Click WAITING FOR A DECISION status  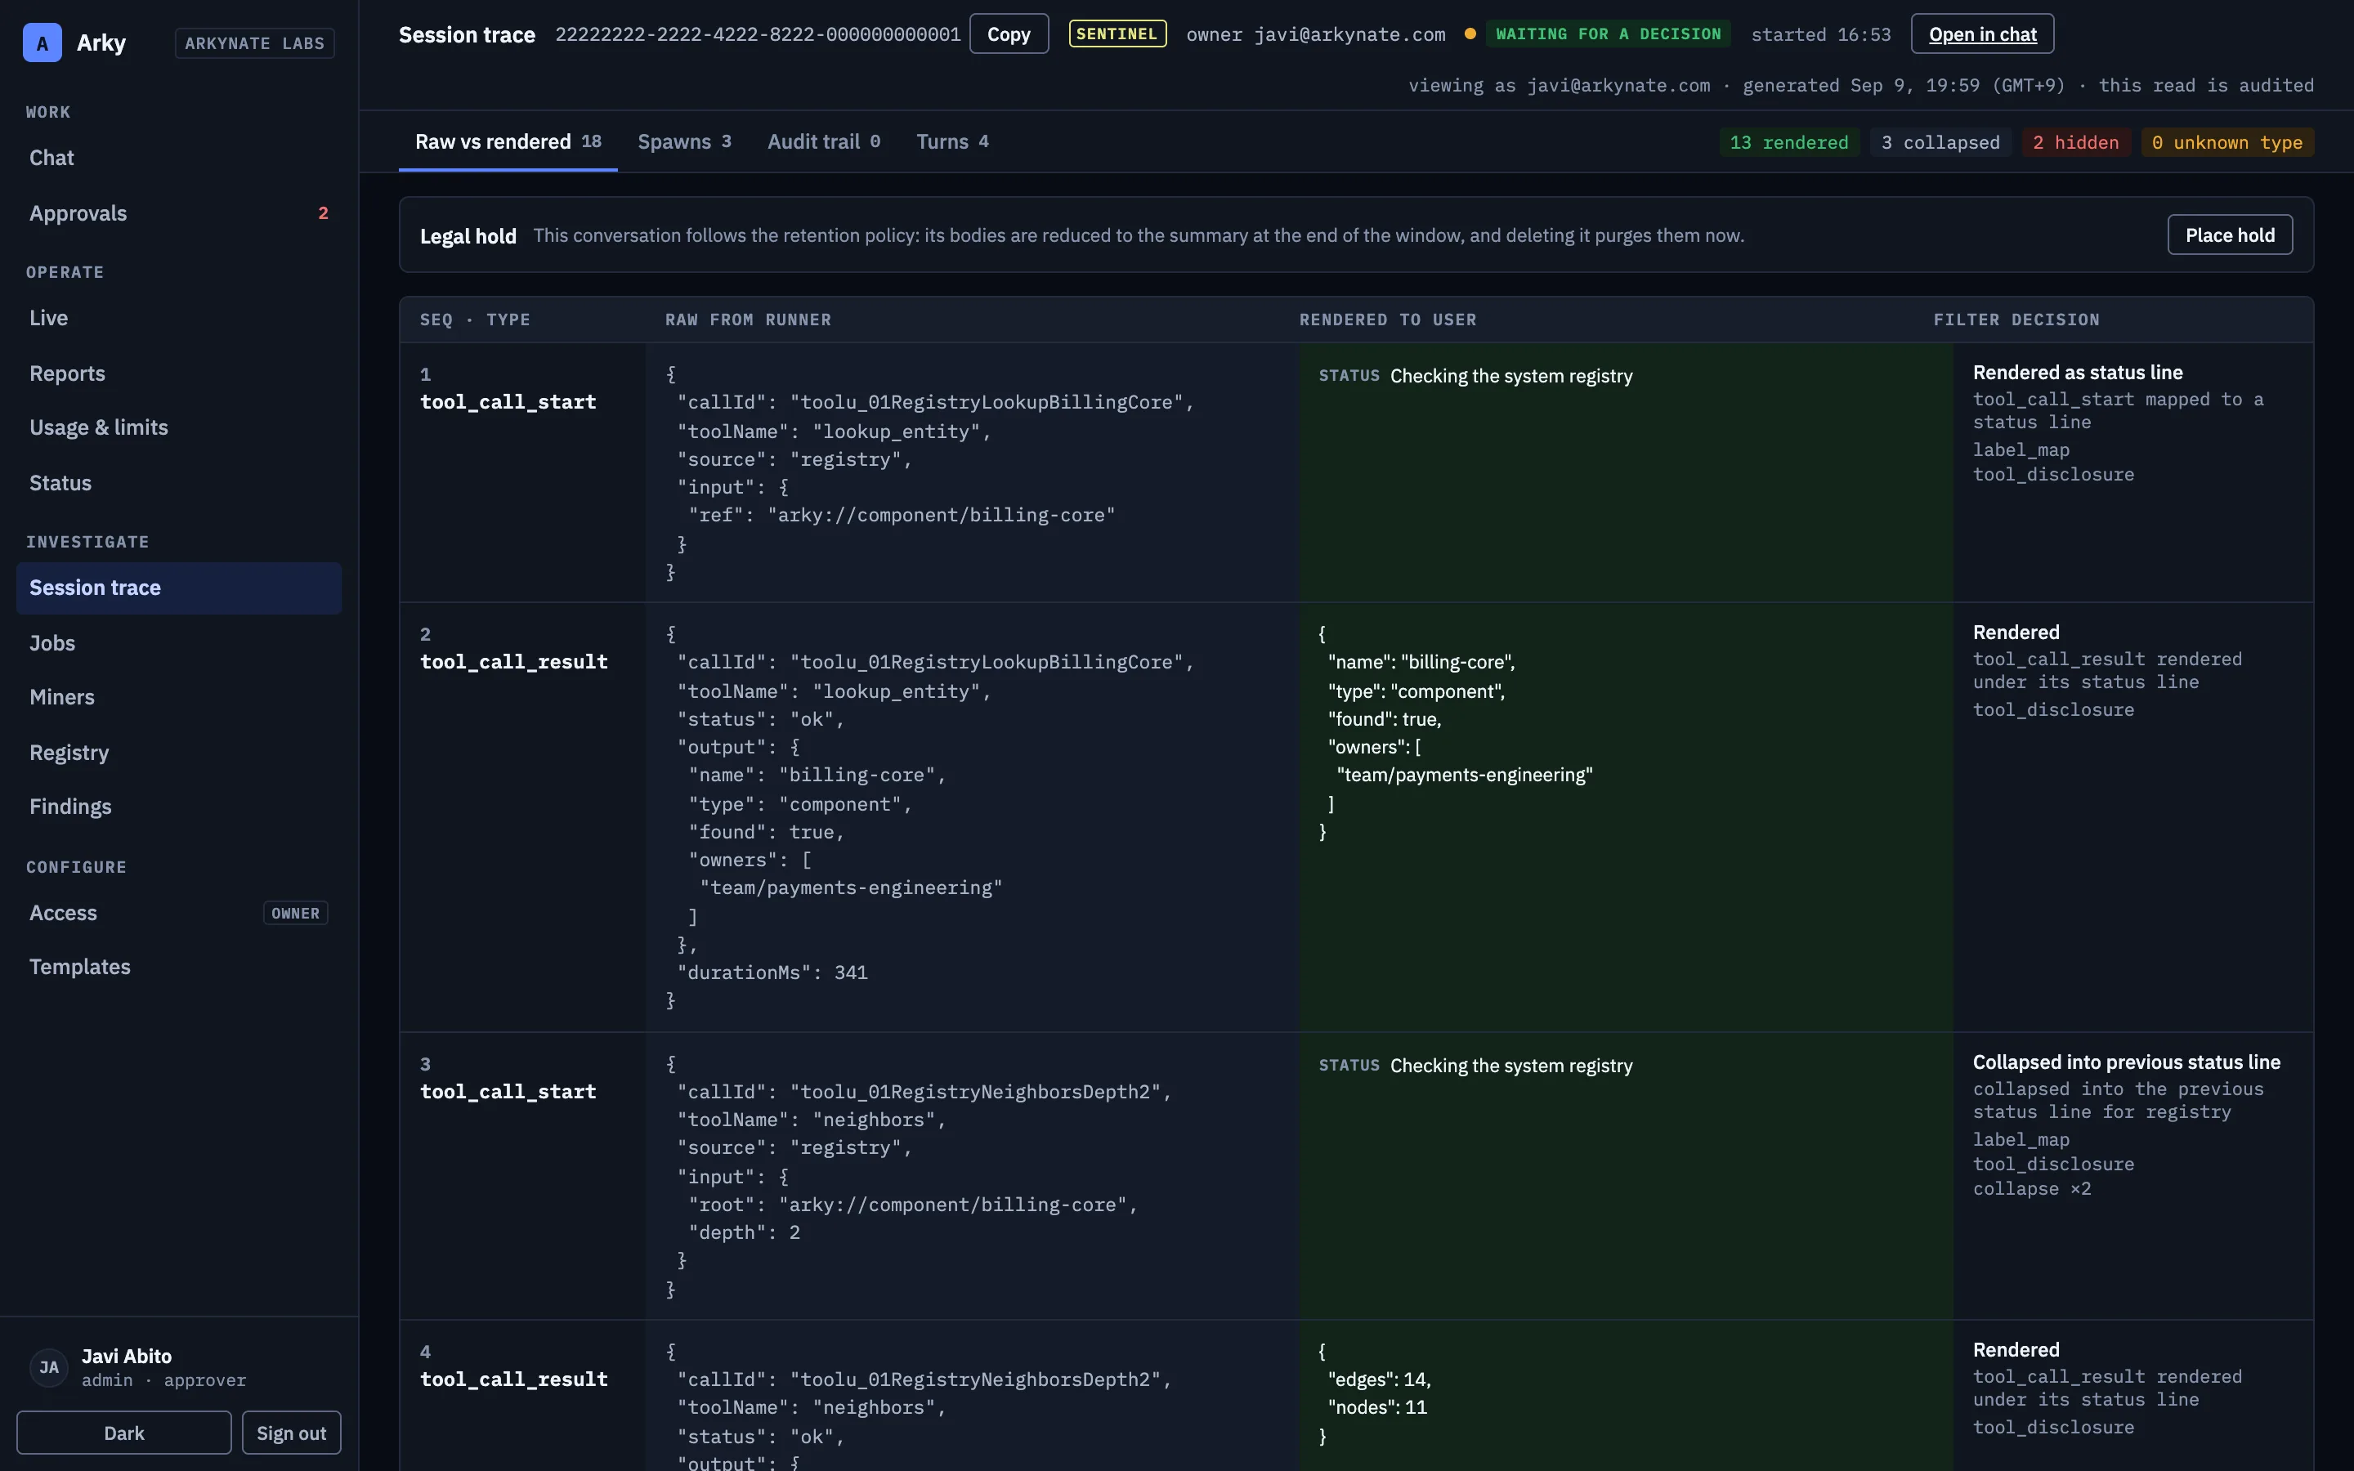(1607, 34)
